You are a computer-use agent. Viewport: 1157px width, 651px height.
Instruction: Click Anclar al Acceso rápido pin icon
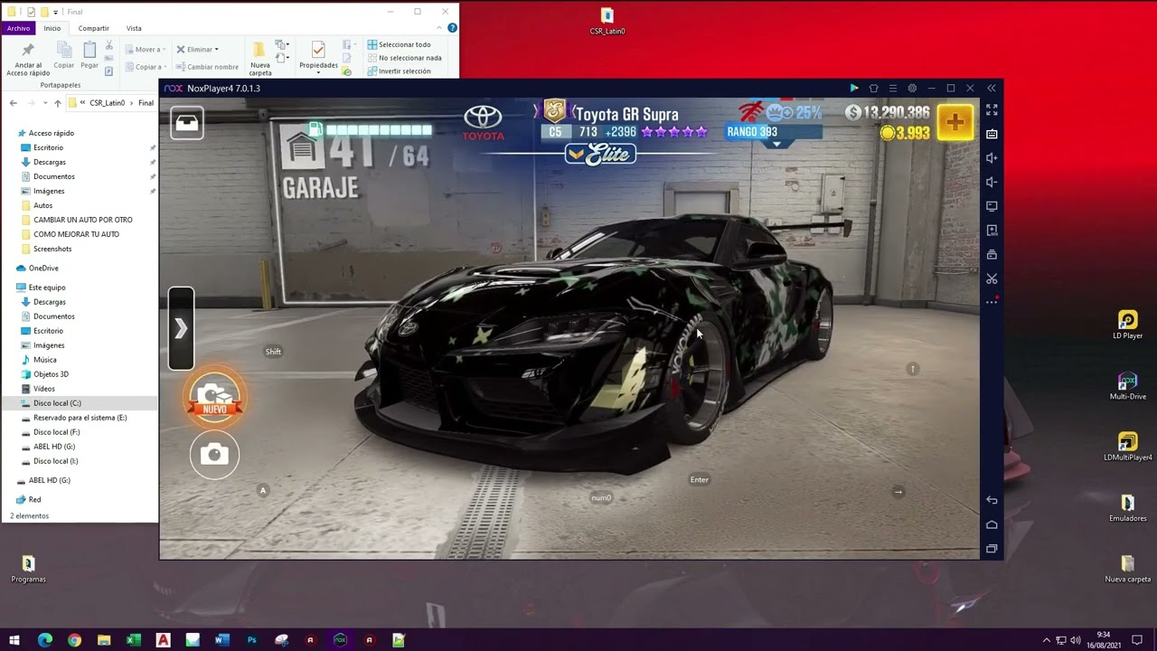pyautogui.click(x=28, y=58)
